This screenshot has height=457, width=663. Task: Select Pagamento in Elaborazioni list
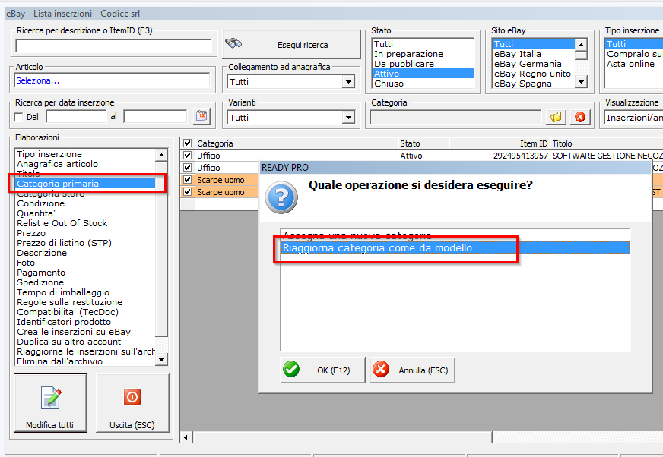[85, 273]
